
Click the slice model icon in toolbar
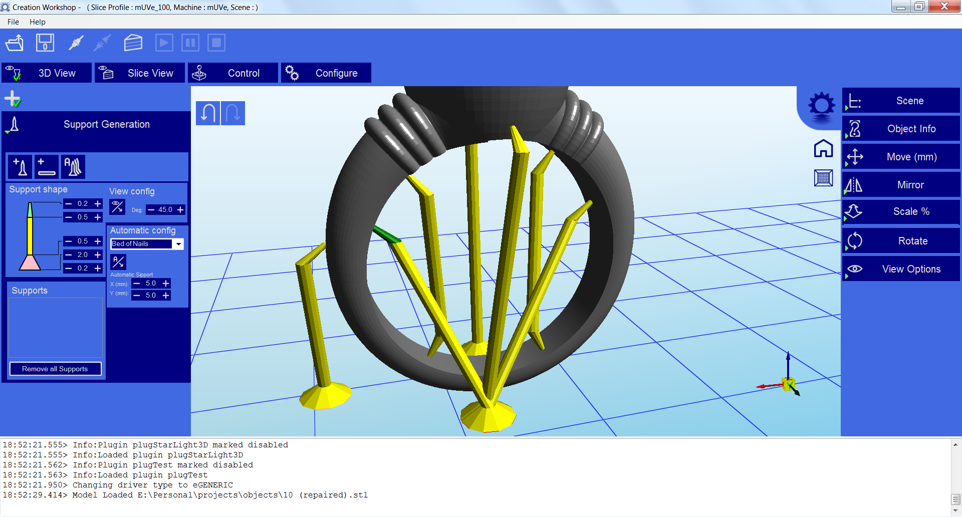[133, 43]
